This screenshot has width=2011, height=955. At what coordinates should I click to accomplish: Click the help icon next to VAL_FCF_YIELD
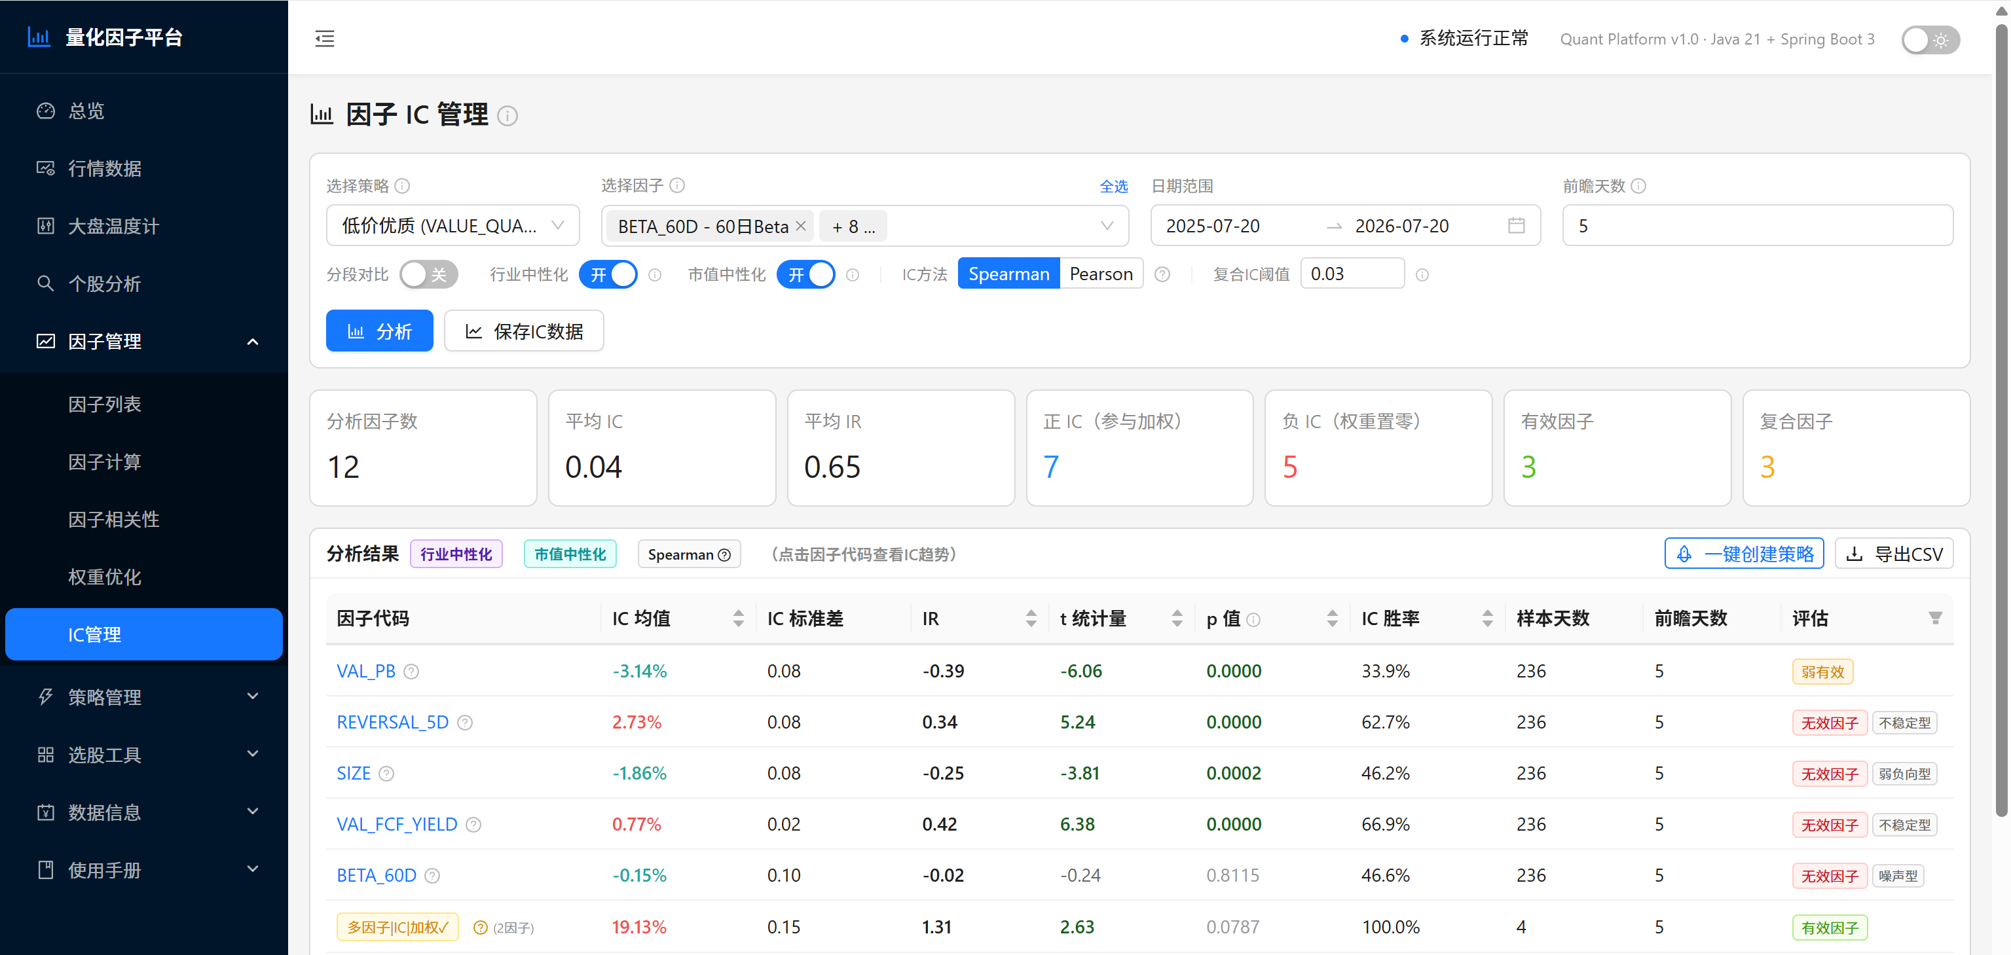[x=473, y=825]
